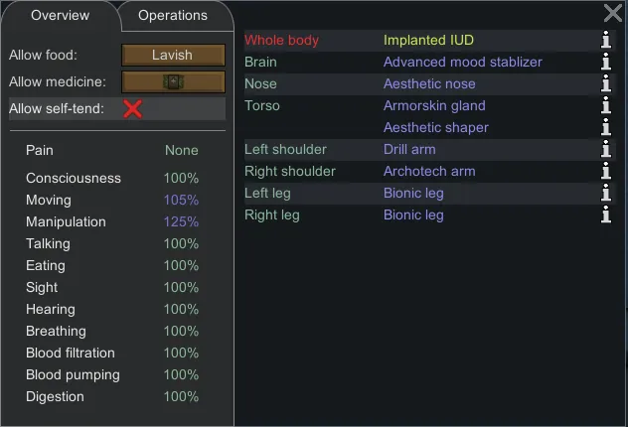This screenshot has height=427, width=628.
Task: Select the Overview tab
Action: click(x=60, y=16)
